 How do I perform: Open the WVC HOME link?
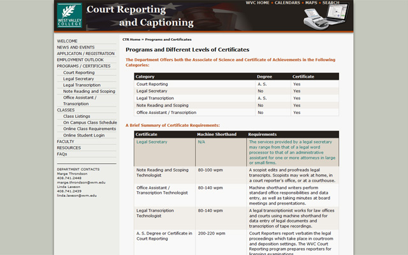tap(258, 3)
